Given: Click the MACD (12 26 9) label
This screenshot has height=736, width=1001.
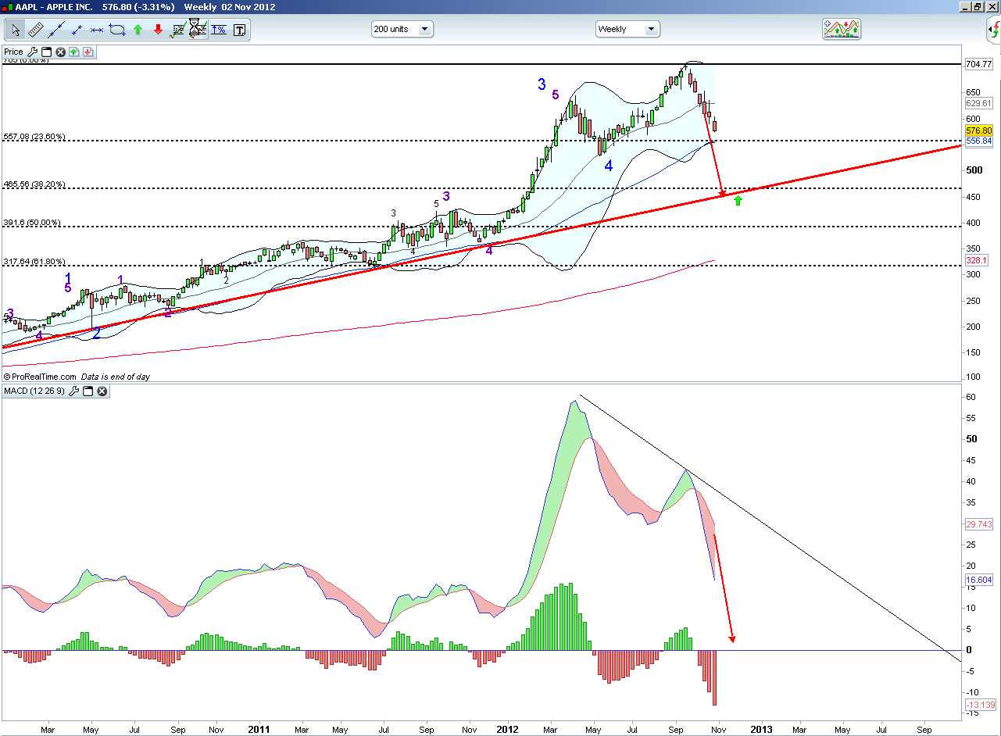Looking at the screenshot, I should (x=34, y=391).
